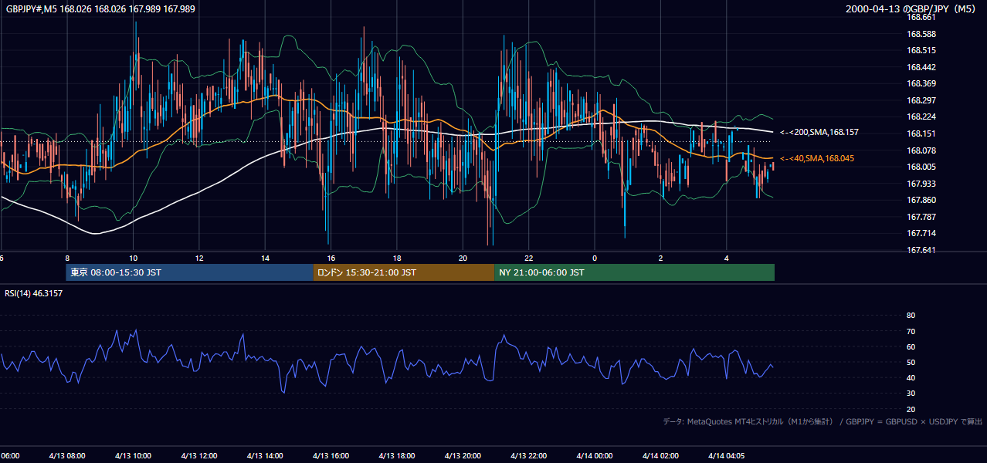Click RSI scale level 20
This screenshot has width=987, height=463.
click(x=911, y=409)
